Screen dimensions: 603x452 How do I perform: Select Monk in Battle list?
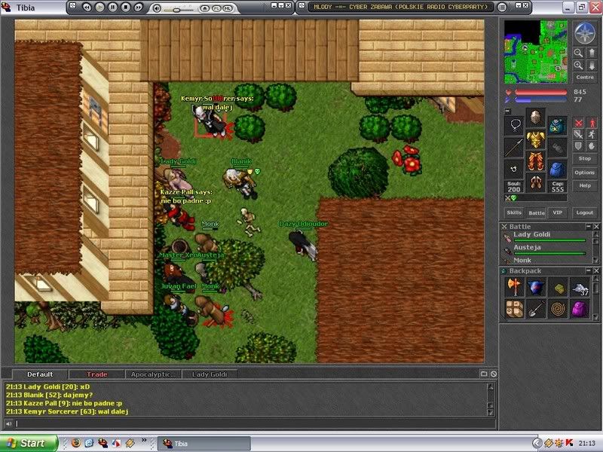tap(546, 260)
